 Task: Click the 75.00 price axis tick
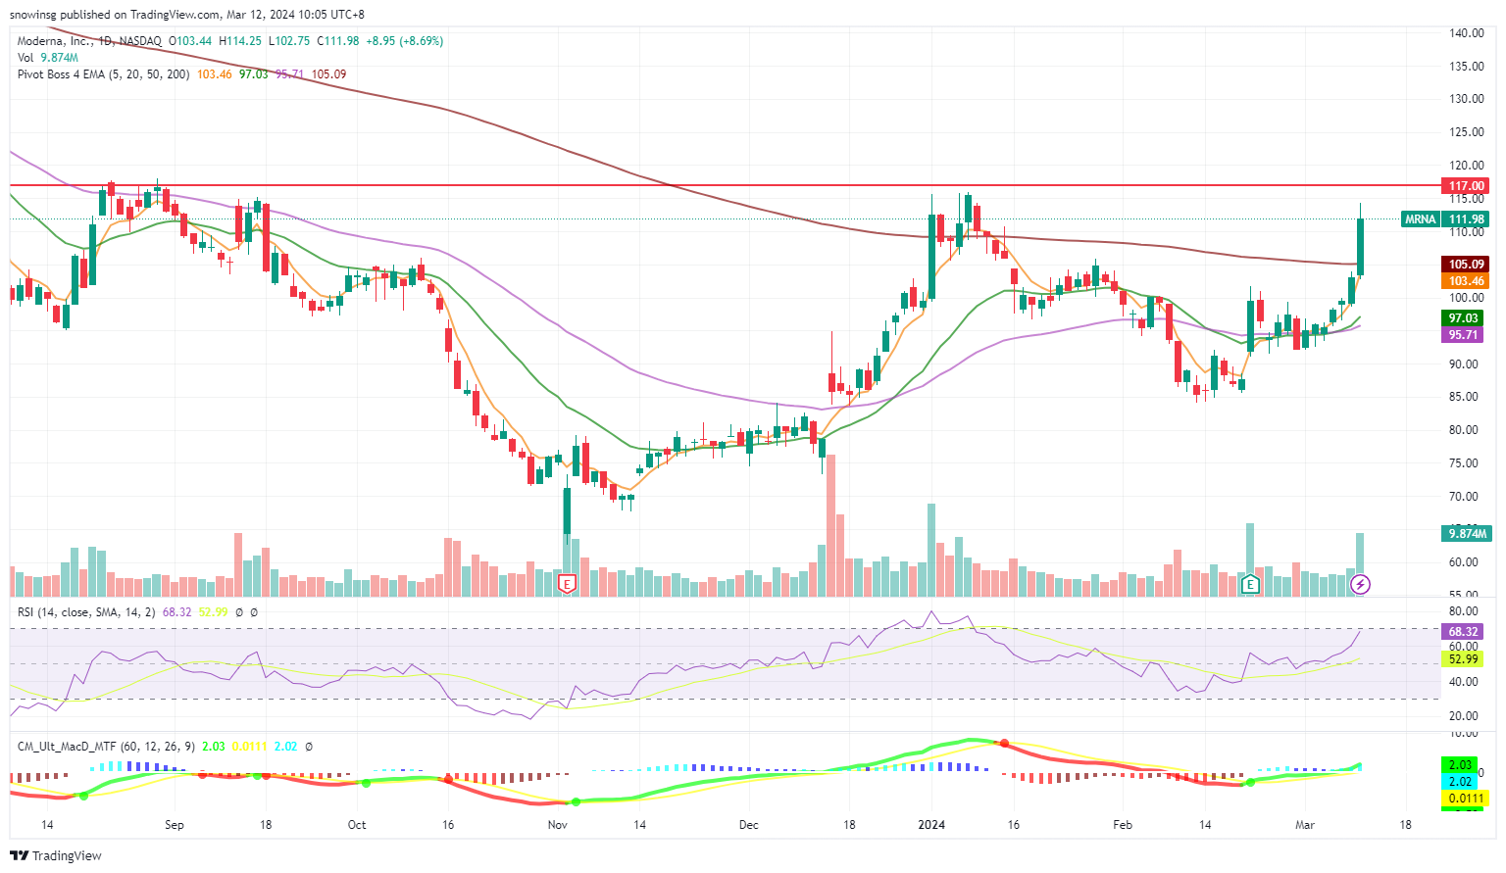(1464, 463)
